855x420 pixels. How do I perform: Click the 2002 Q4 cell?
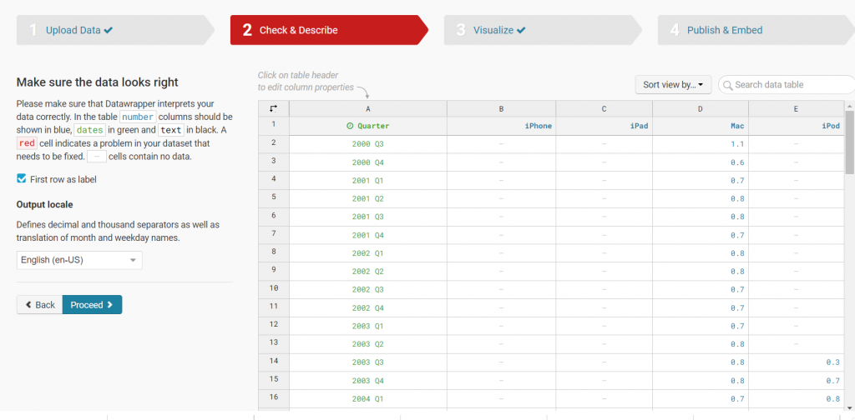[x=368, y=308]
